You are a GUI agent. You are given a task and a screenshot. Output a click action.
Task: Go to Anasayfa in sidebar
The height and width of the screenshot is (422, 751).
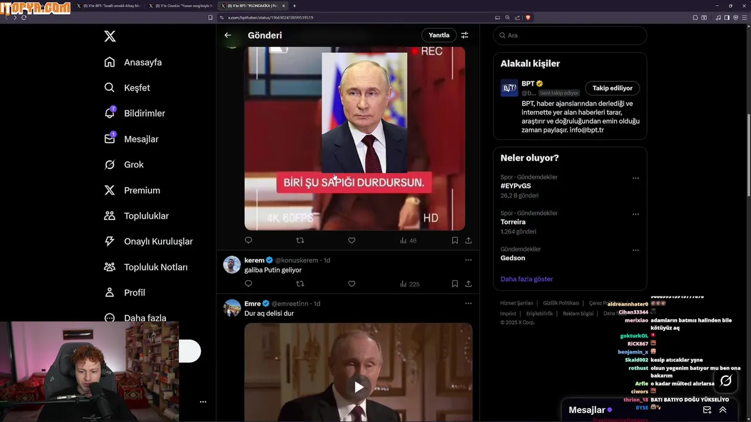click(x=133, y=62)
